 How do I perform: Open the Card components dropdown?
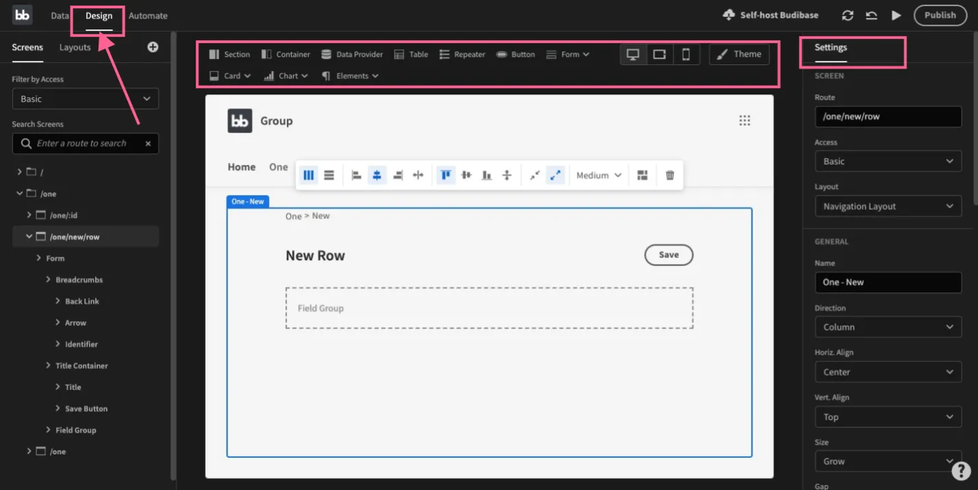point(230,76)
